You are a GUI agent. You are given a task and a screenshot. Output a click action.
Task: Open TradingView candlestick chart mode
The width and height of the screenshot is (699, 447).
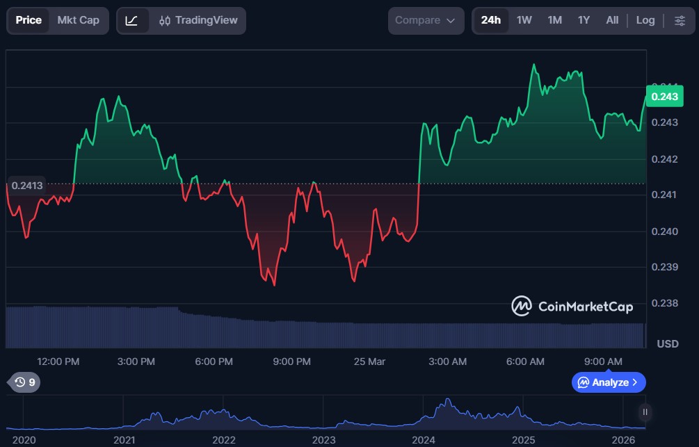point(197,21)
